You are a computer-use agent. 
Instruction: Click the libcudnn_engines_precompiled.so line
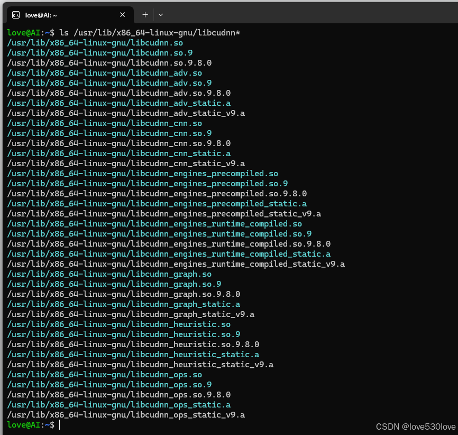tap(143, 174)
